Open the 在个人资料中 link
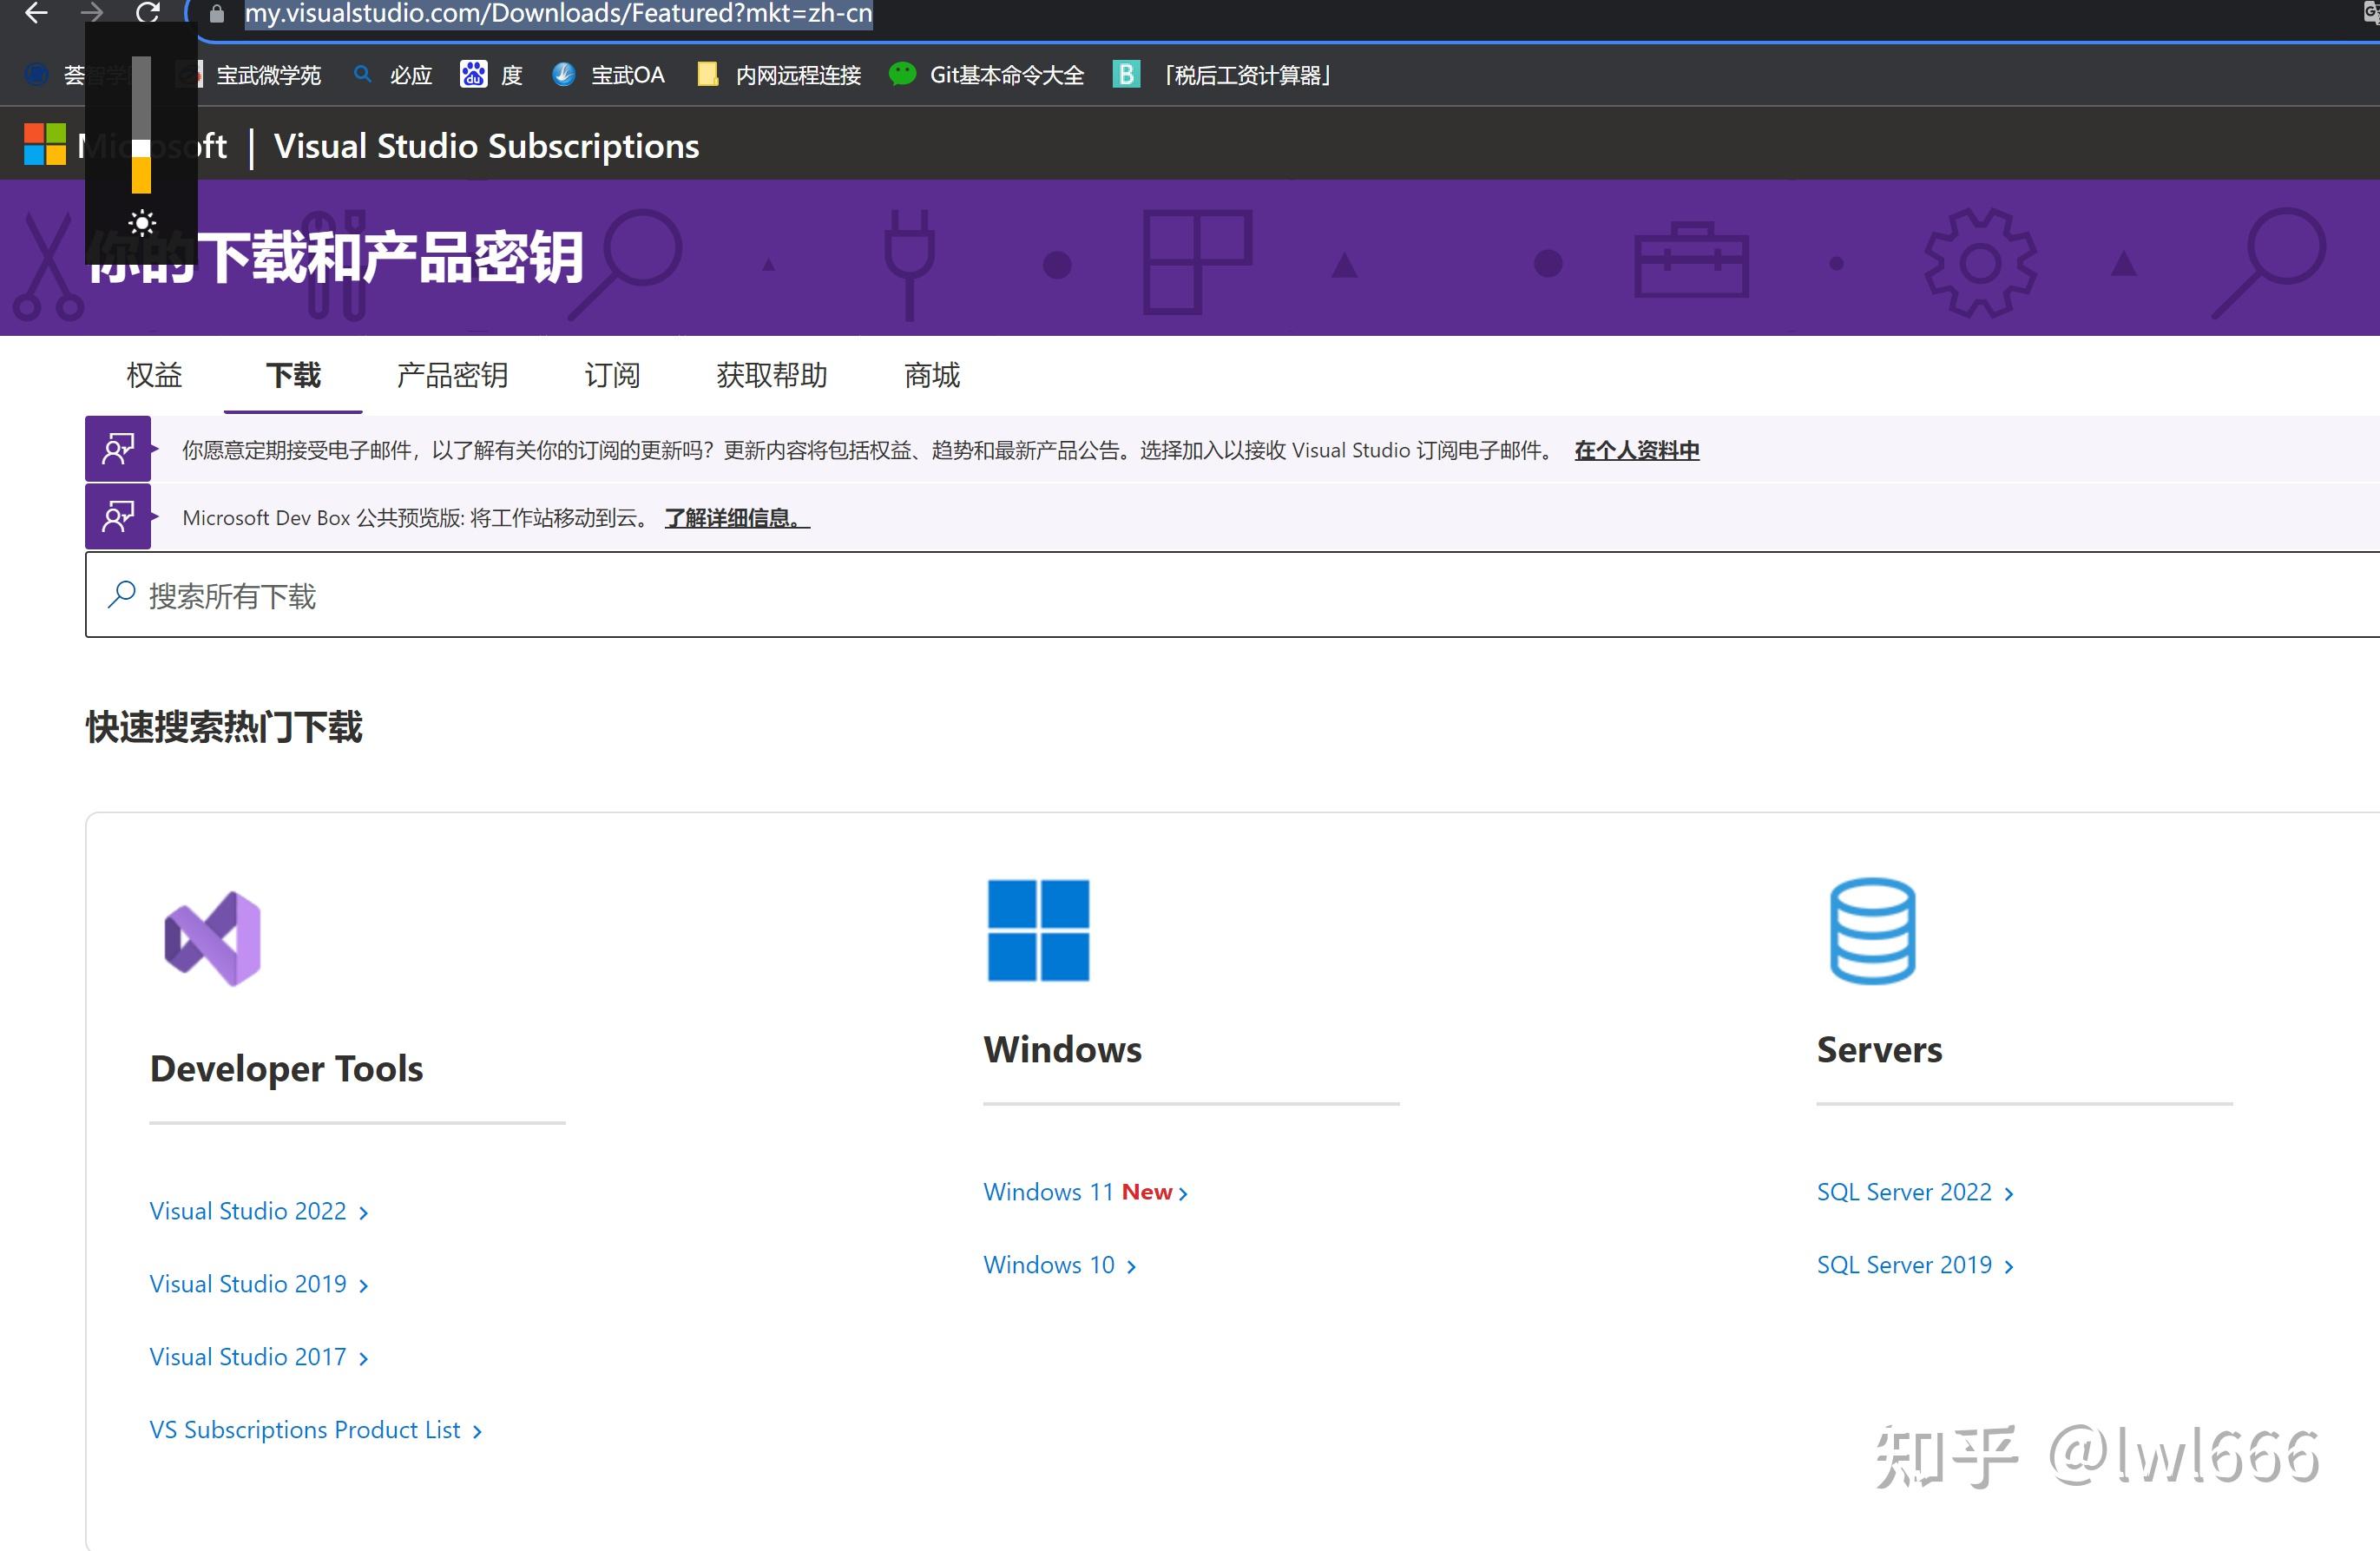This screenshot has height=1551, width=2380. point(1636,450)
